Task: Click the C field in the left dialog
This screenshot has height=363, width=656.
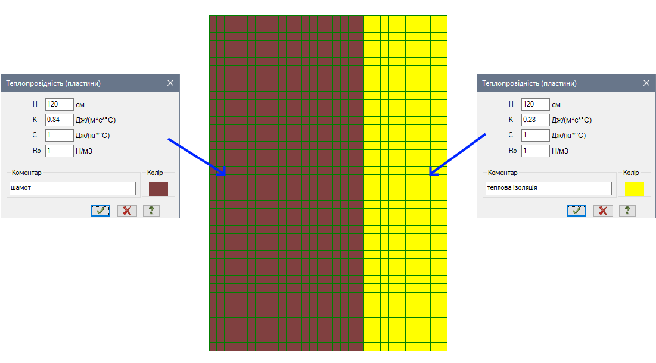Action: 59,136
